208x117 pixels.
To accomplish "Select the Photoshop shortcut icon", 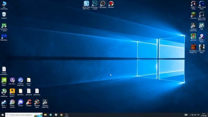I will click(95, 5).
